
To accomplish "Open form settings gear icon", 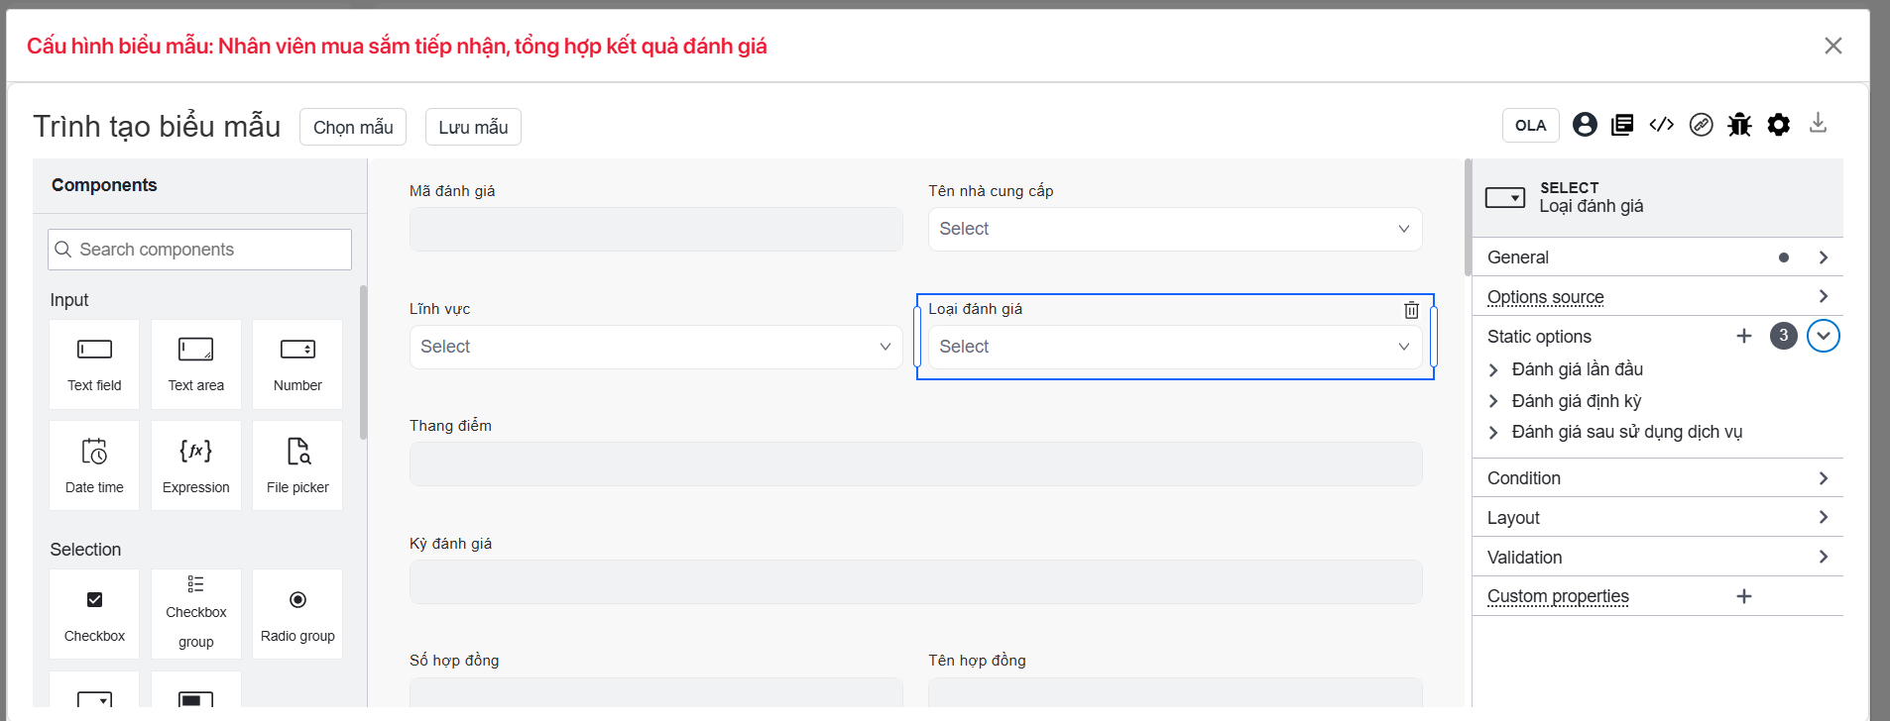I will point(1779,125).
